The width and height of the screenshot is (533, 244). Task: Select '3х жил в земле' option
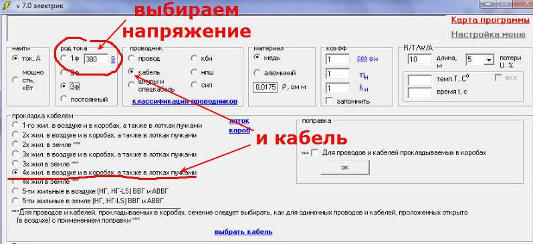(15, 163)
